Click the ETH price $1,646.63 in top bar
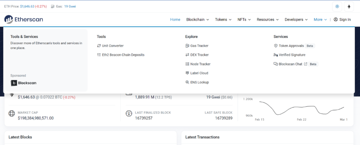 pos(27,6)
